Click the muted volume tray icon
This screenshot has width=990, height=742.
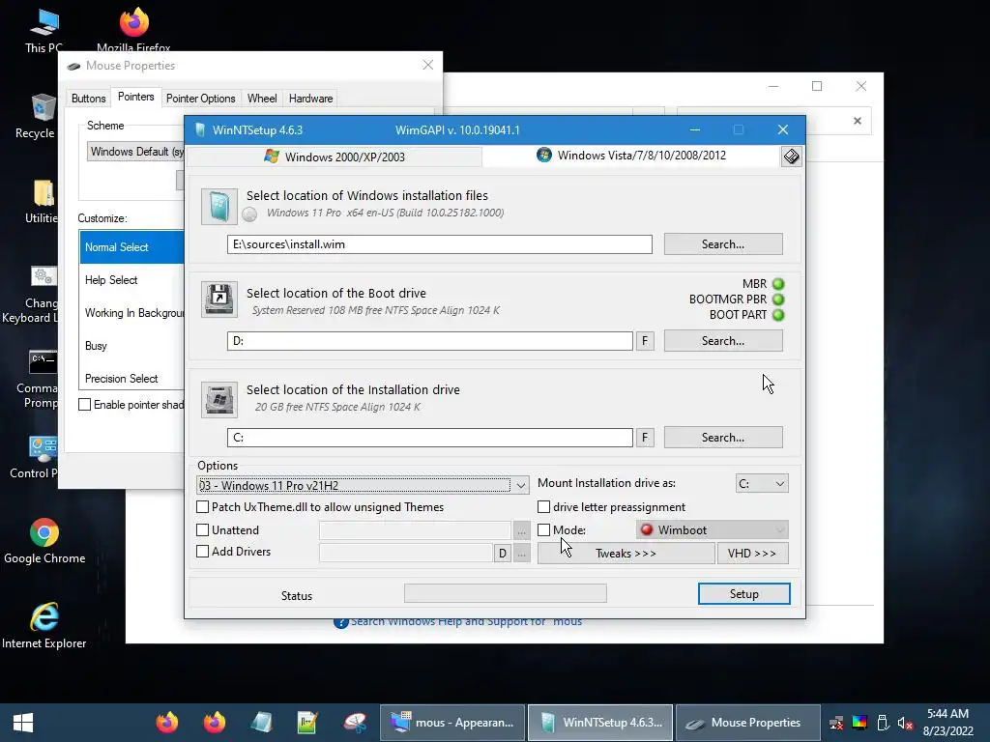point(905,723)
